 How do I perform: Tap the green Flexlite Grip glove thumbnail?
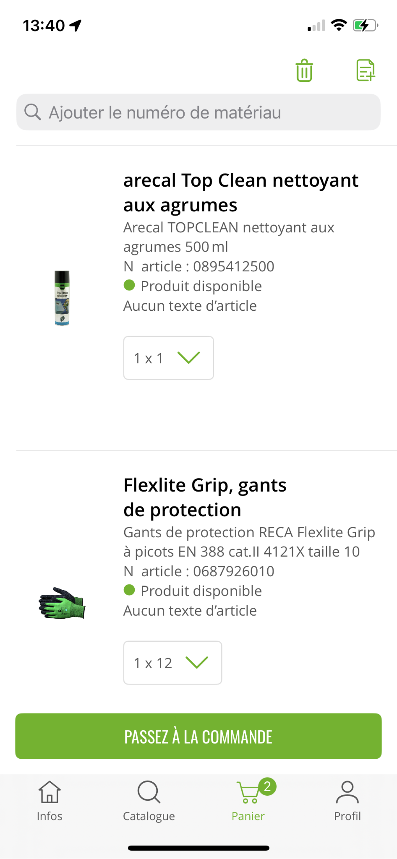coord(62,603)
